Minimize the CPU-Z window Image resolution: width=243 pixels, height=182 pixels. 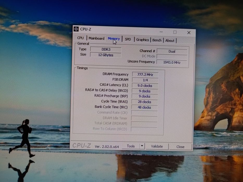pyautogui.click(x=161, y=32)
